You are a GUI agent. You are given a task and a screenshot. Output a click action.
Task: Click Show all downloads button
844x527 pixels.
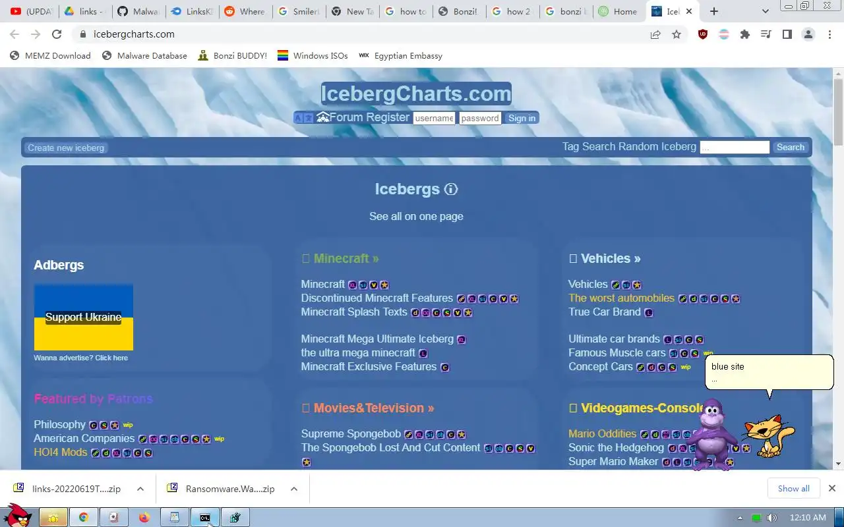[793, 489]
